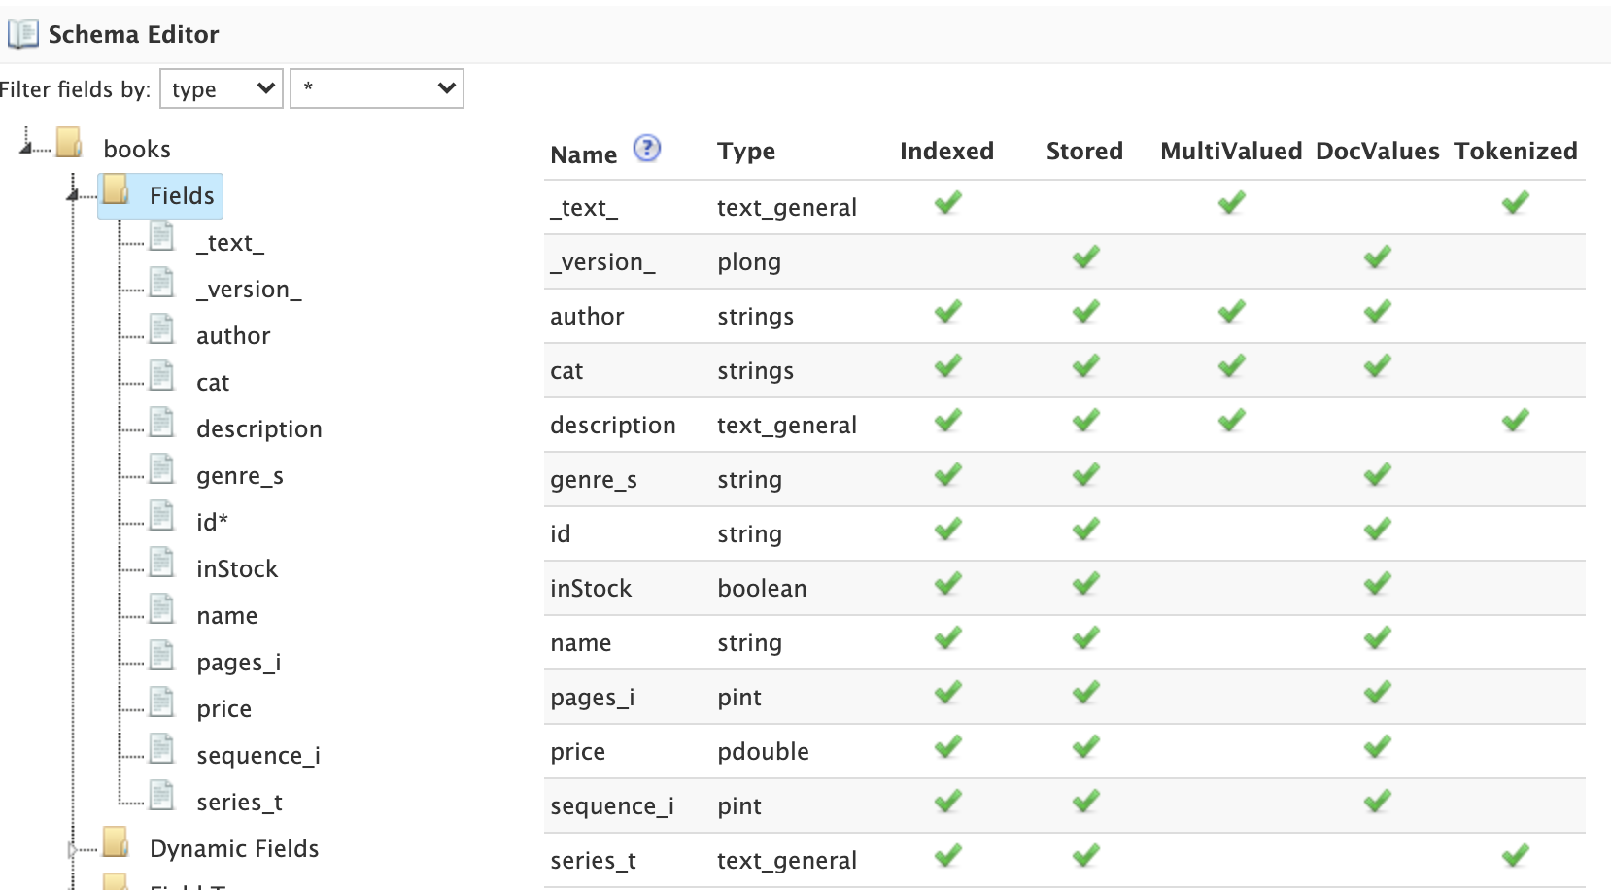Select the Fields node in tree

pyautogui.click(x=181, y=196)
